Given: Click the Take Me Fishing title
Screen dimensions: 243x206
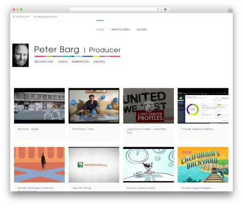Looking at the screenshot, I should click(82, 188).
